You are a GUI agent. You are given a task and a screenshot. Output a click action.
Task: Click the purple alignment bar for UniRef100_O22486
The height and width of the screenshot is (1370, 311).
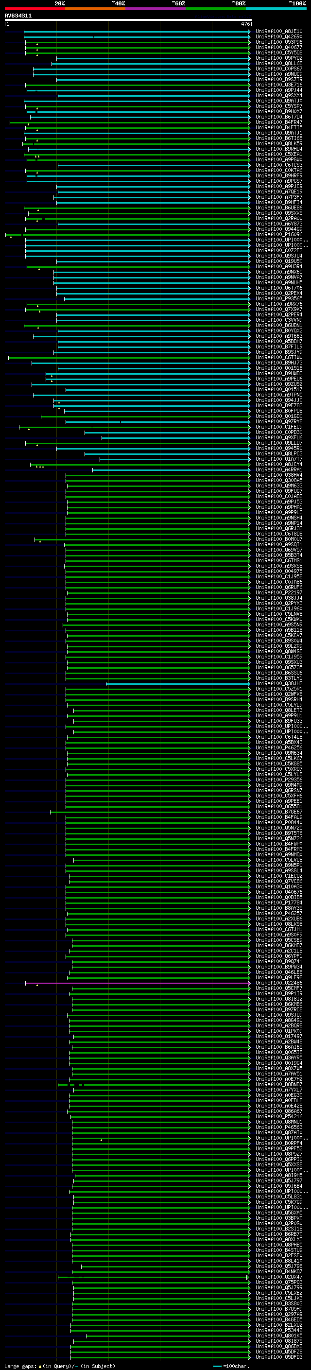click(137, 983)
